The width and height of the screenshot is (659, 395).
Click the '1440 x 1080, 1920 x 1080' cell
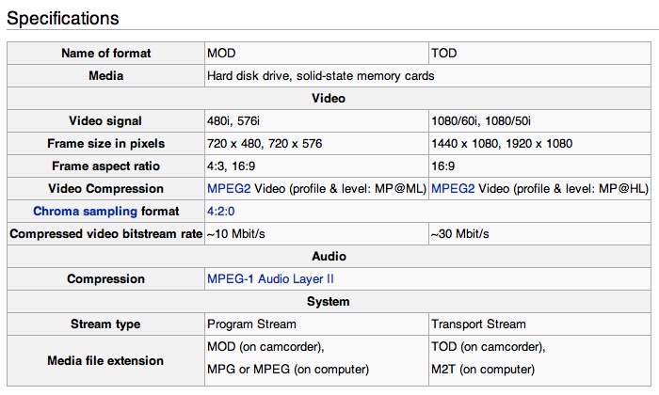[539, 144]
